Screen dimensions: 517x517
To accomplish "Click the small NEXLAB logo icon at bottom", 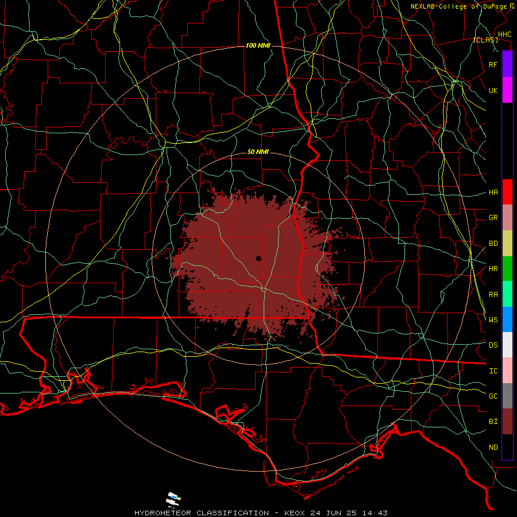I will [x=173, y=500].
